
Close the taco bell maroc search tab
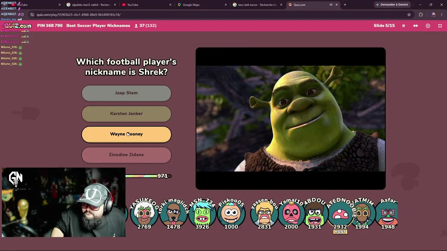click(x=281, y=5)
